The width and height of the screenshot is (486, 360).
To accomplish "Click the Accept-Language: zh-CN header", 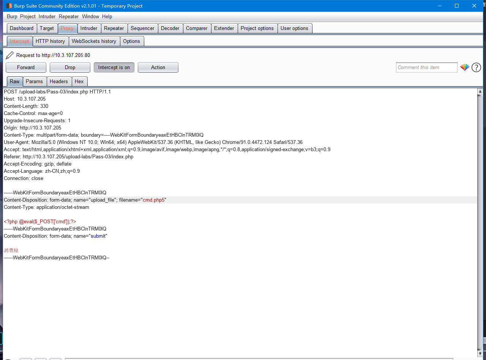I will pyautogui.click(x=42, y=171).
